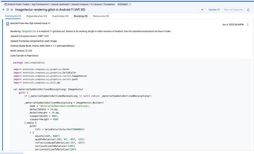
Task: Star this issue
Action: click(x=12, y=10)
